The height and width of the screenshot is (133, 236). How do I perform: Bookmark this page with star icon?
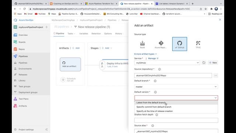pyautogui.click(x=206, y=9)
